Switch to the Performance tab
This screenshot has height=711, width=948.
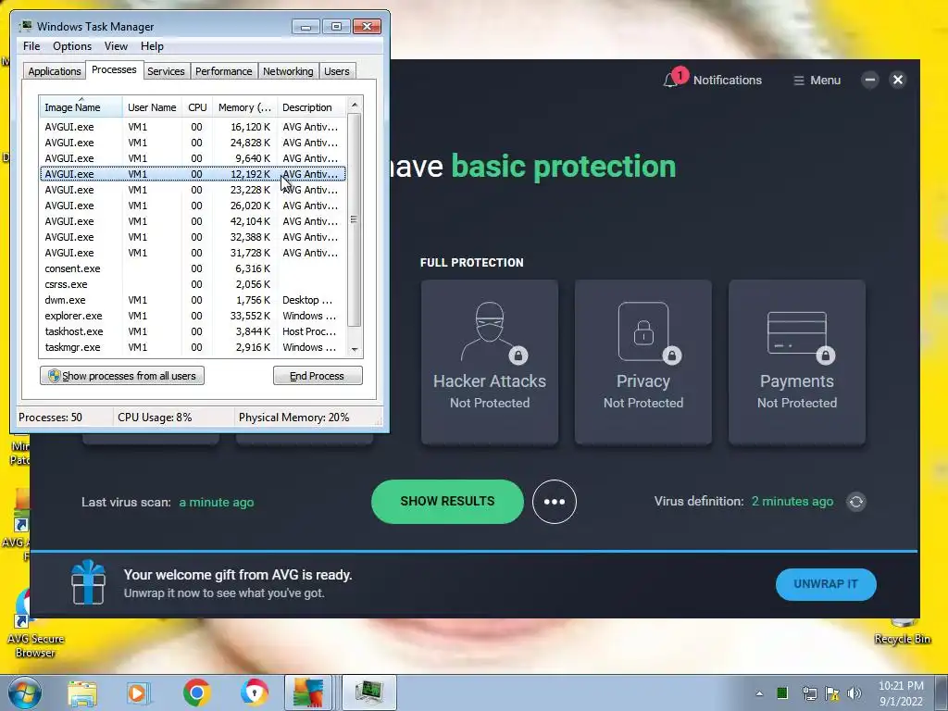point(224,71)
